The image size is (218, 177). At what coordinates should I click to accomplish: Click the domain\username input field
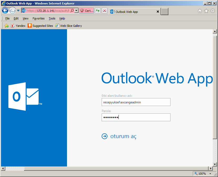tap(136, 102)
